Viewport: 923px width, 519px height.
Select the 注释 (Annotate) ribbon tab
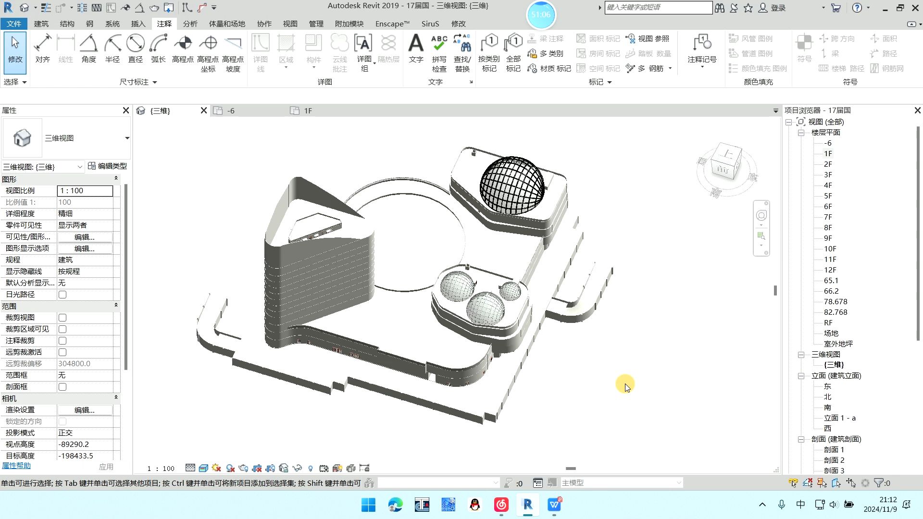tap(163, 24)
